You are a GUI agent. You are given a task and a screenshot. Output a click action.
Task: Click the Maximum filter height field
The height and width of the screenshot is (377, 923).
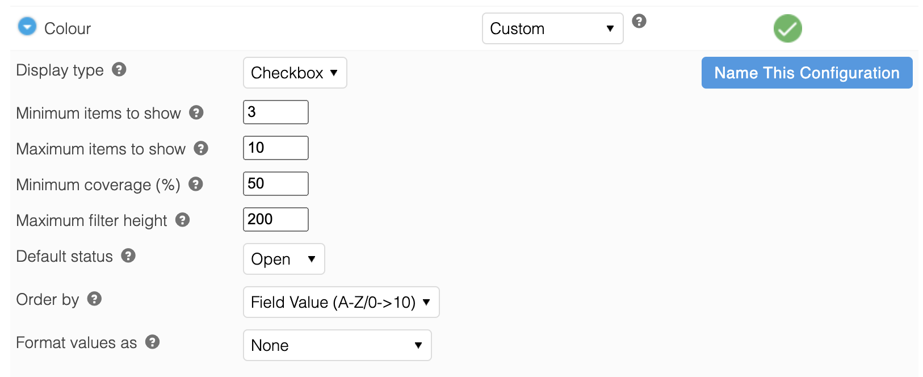(276, 219)
